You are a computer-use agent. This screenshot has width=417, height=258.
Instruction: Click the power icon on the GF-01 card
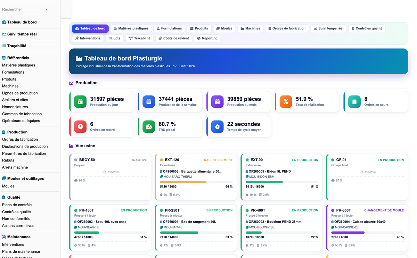tap(361, 172)
